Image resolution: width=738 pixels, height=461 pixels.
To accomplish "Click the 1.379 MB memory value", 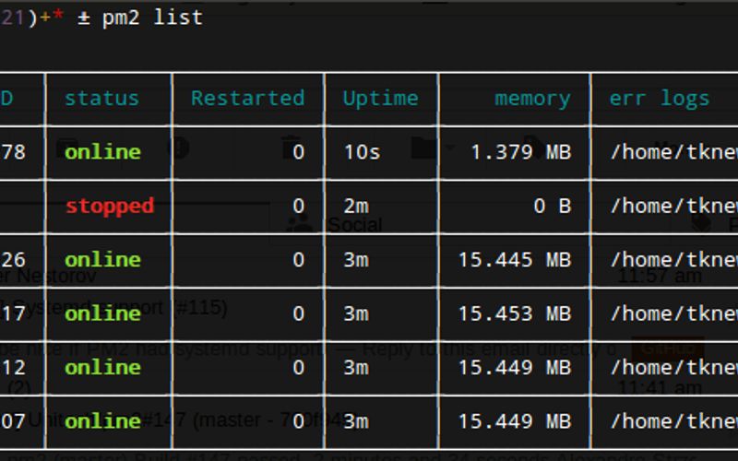I will coord(520,152).
